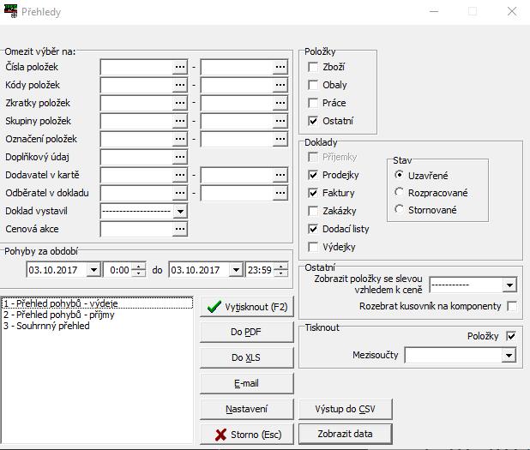Focus the second Odběratel v dokladu input field
This screenshot has width=530, height=450.
[237, 193]
